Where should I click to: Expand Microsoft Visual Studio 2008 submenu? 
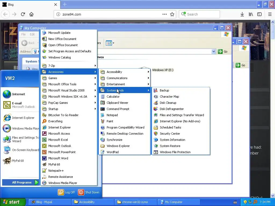[69, 90]
